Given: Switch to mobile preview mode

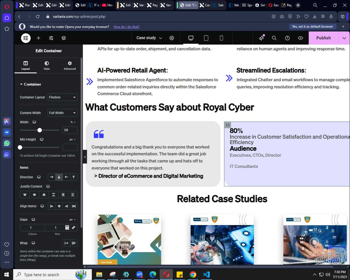Looking at the screenshot, I should (x=221, y=38).
